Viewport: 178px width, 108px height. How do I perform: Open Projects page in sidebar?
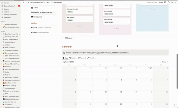tap(8, 75)
